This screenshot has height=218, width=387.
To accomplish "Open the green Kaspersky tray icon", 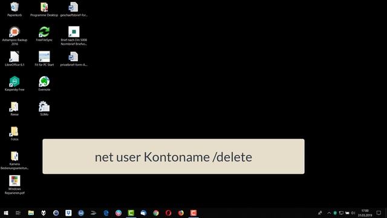I will tap(335, 213).
